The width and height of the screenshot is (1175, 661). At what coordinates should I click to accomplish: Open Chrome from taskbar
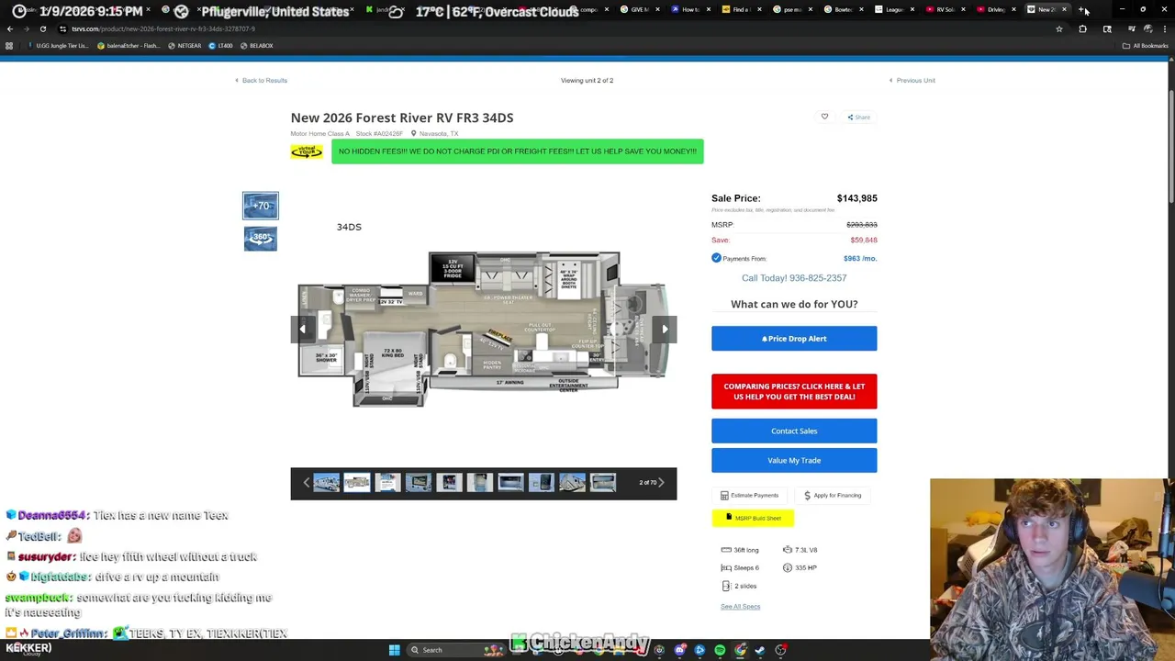[740, 650]
